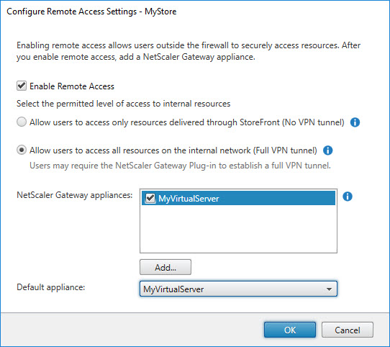
Task: Toggle the Enable Remote Access checkbox
Action: tap(22, 86)
